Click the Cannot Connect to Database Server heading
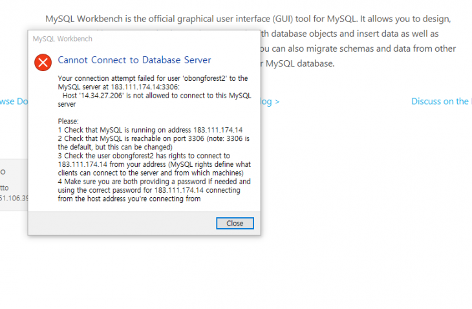 pyautogui.click(x=134, y=60)
